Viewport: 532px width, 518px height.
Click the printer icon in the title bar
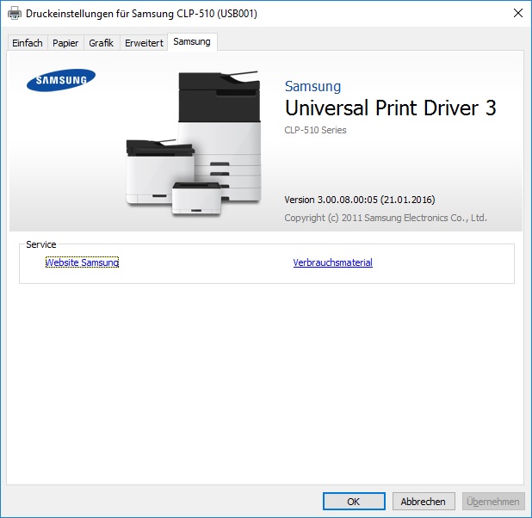[x=15, y=13]
